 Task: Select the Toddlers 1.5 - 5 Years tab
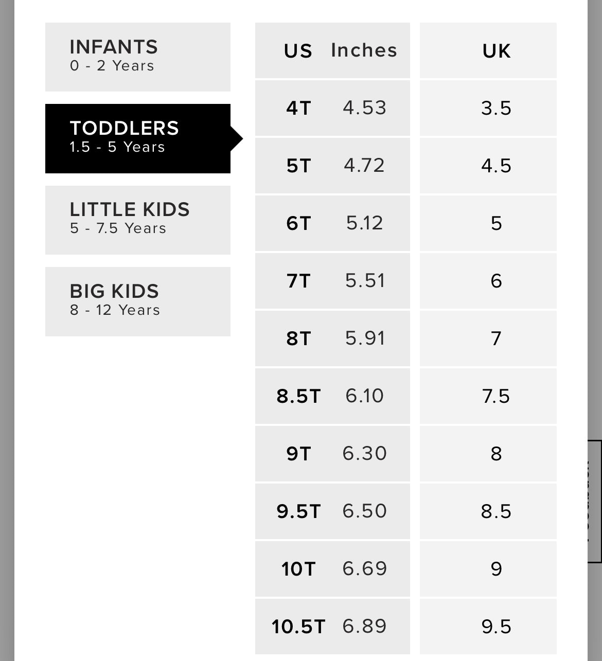[138, 138]
